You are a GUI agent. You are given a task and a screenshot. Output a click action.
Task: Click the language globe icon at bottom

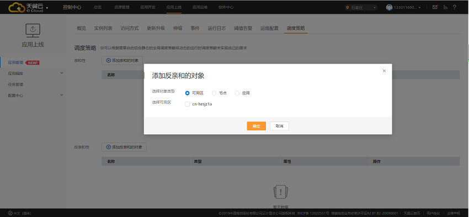click(10, 213)
